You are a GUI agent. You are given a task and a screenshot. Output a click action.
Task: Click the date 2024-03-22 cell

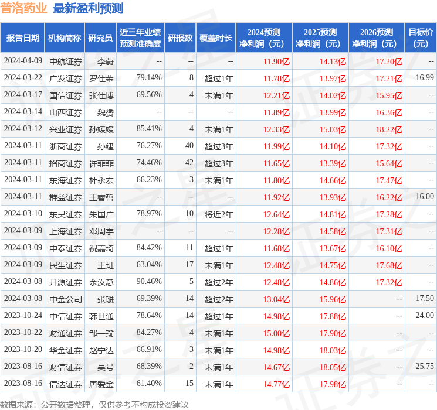23,78
